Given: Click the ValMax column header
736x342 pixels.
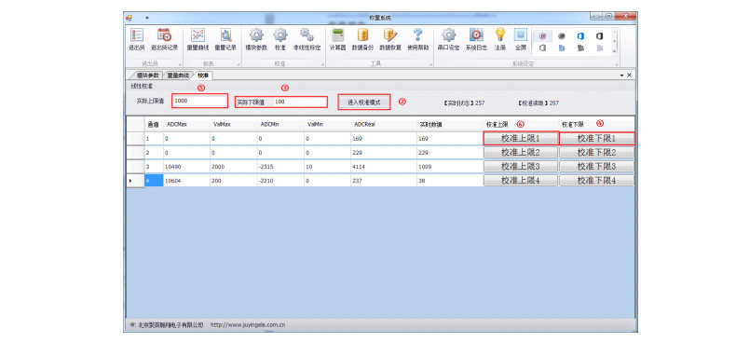Looking at the screenshot, I should pyautogui.click(x=233, y=125).
